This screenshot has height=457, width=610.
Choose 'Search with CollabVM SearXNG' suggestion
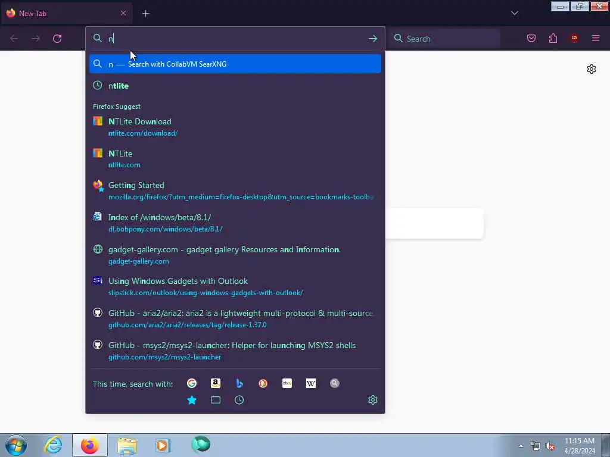tap(235, 64)
